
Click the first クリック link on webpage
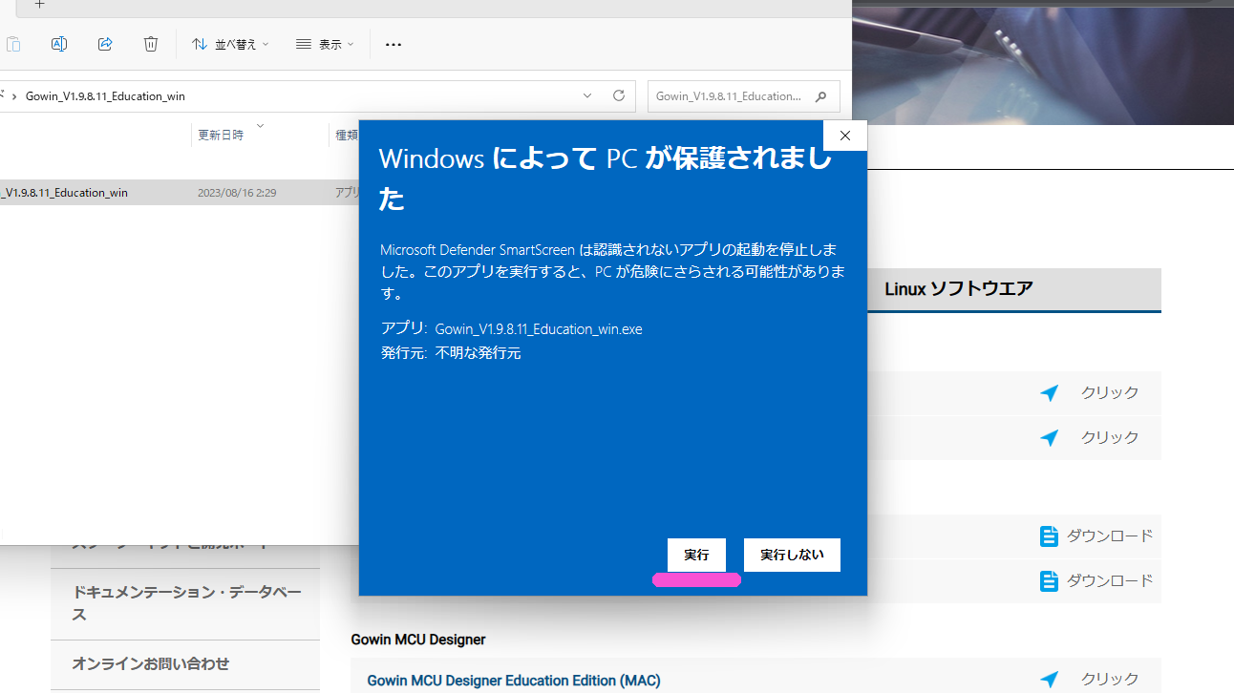1110,392
